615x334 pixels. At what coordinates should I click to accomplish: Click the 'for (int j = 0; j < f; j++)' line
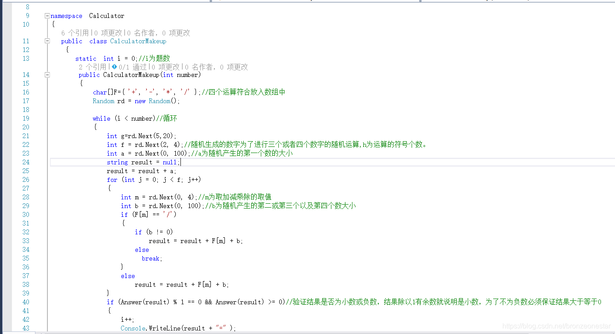[x=154, y=180]
